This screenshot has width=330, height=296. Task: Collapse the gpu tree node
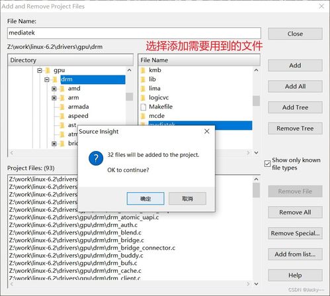(40, 70)
